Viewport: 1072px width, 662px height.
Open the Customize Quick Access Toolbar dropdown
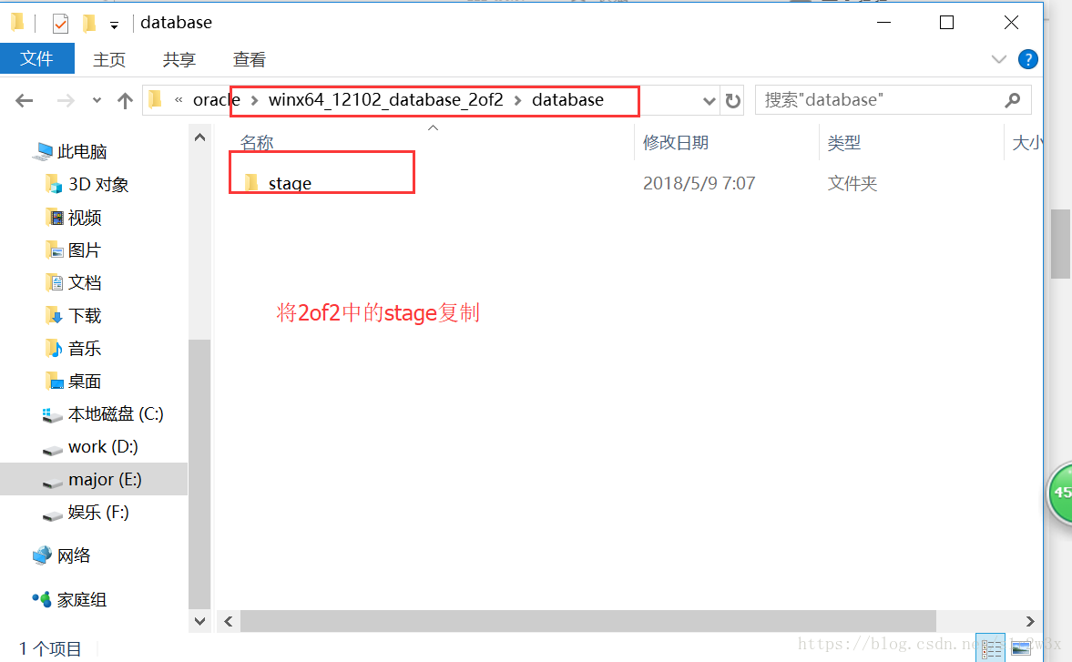point(114,25)
